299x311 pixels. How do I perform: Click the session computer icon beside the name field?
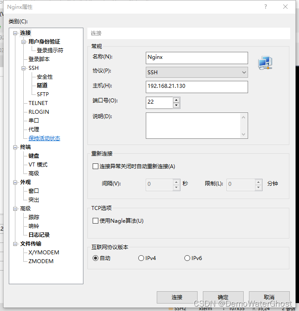coord(265,63)
